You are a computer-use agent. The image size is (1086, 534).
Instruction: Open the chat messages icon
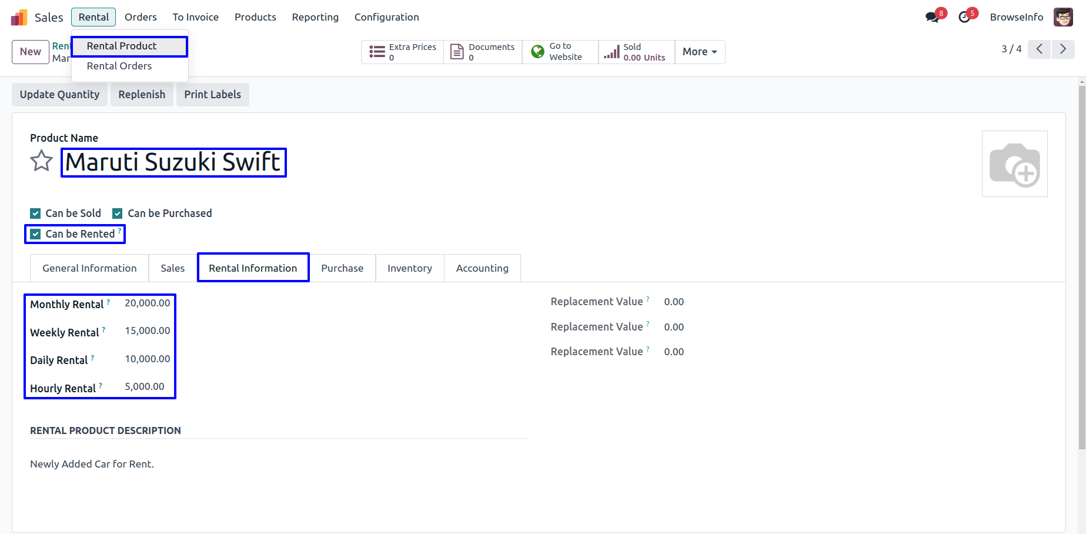pyautogui.click(x=932, y=17)
